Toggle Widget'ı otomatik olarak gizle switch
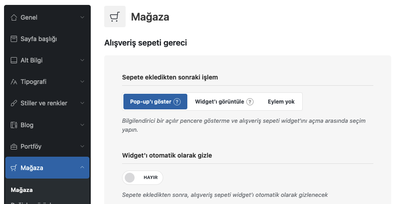393x204 pixels. 143,178
